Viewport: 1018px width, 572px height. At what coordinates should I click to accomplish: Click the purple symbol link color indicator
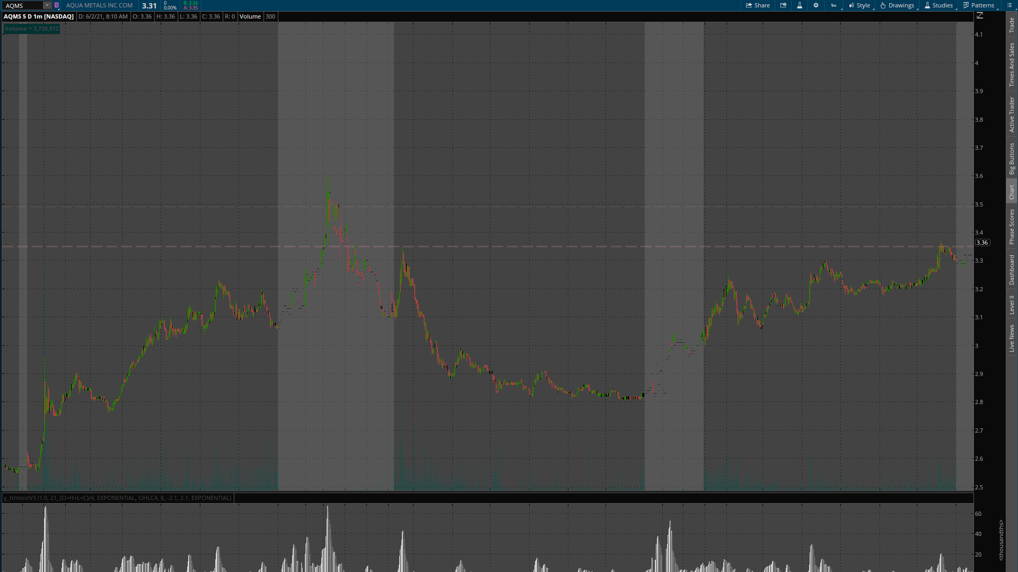[x=57, y=5]
